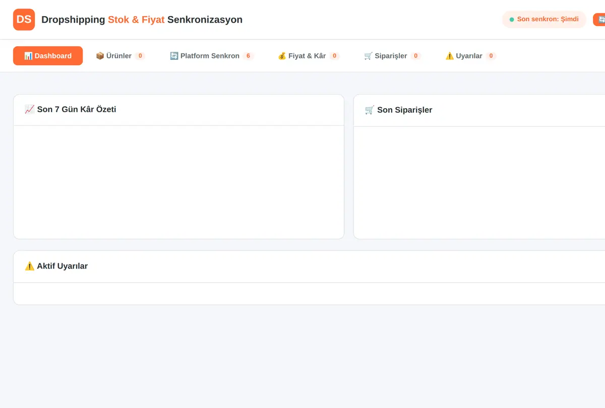Click the Son senkron: Şimdi status pill
Screen dimensions: 605x408
544,20
